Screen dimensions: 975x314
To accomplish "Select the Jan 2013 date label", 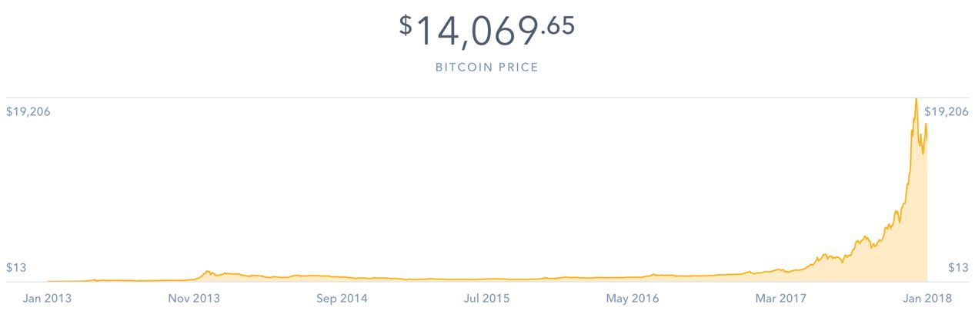I will pyautogui.click(x=48, y=298).
